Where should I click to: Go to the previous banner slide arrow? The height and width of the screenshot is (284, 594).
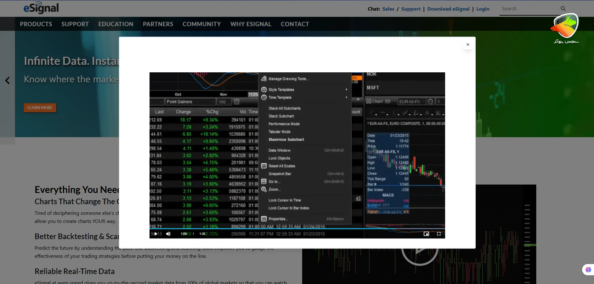(x=7, y=80)
